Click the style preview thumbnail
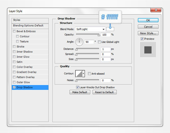 click(x=148, y=50)
